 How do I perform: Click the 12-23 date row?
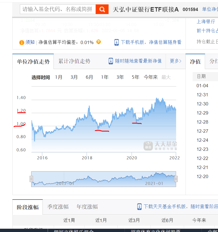coord(202,149)
